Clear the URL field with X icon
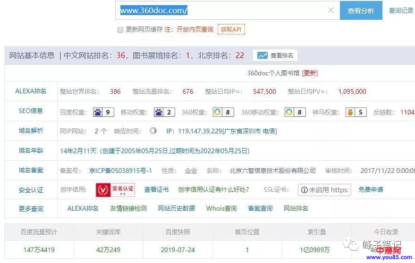Image resolution: width=415 pixels, height=263 pixels. click(331, 10)
